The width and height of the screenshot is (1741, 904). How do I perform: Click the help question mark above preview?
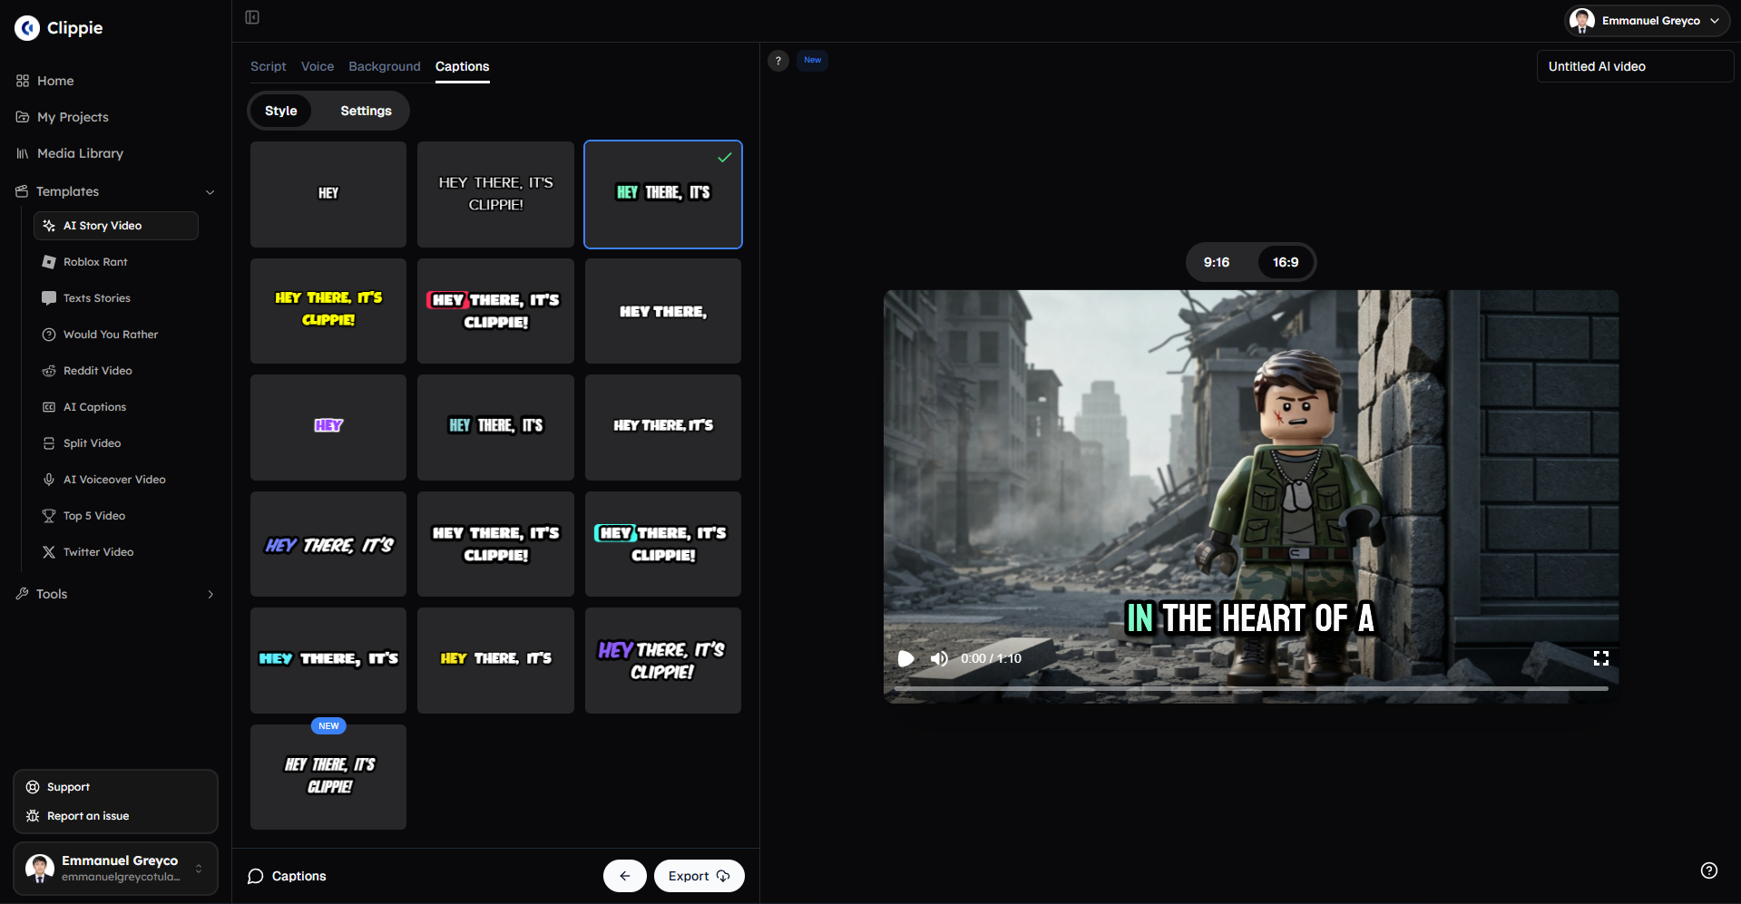point(778,61)
